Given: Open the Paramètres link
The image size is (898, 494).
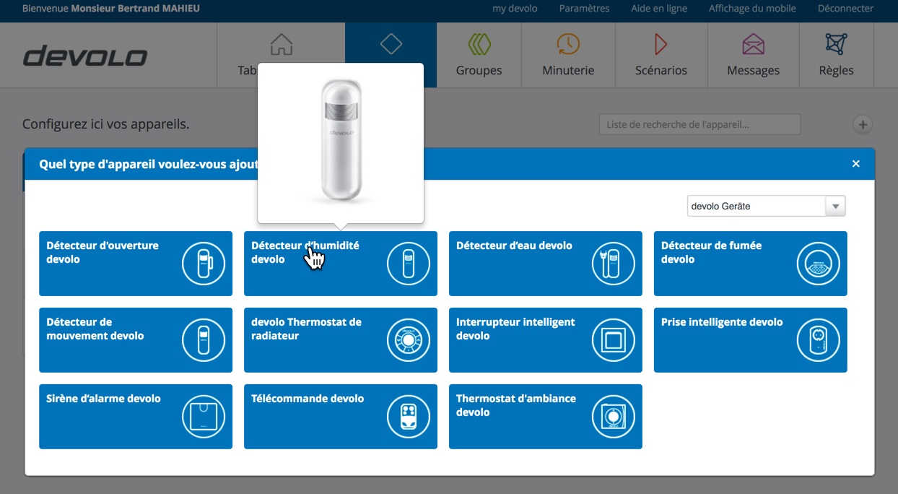Looking at the screenshot, I should click(x=584, y=9).
